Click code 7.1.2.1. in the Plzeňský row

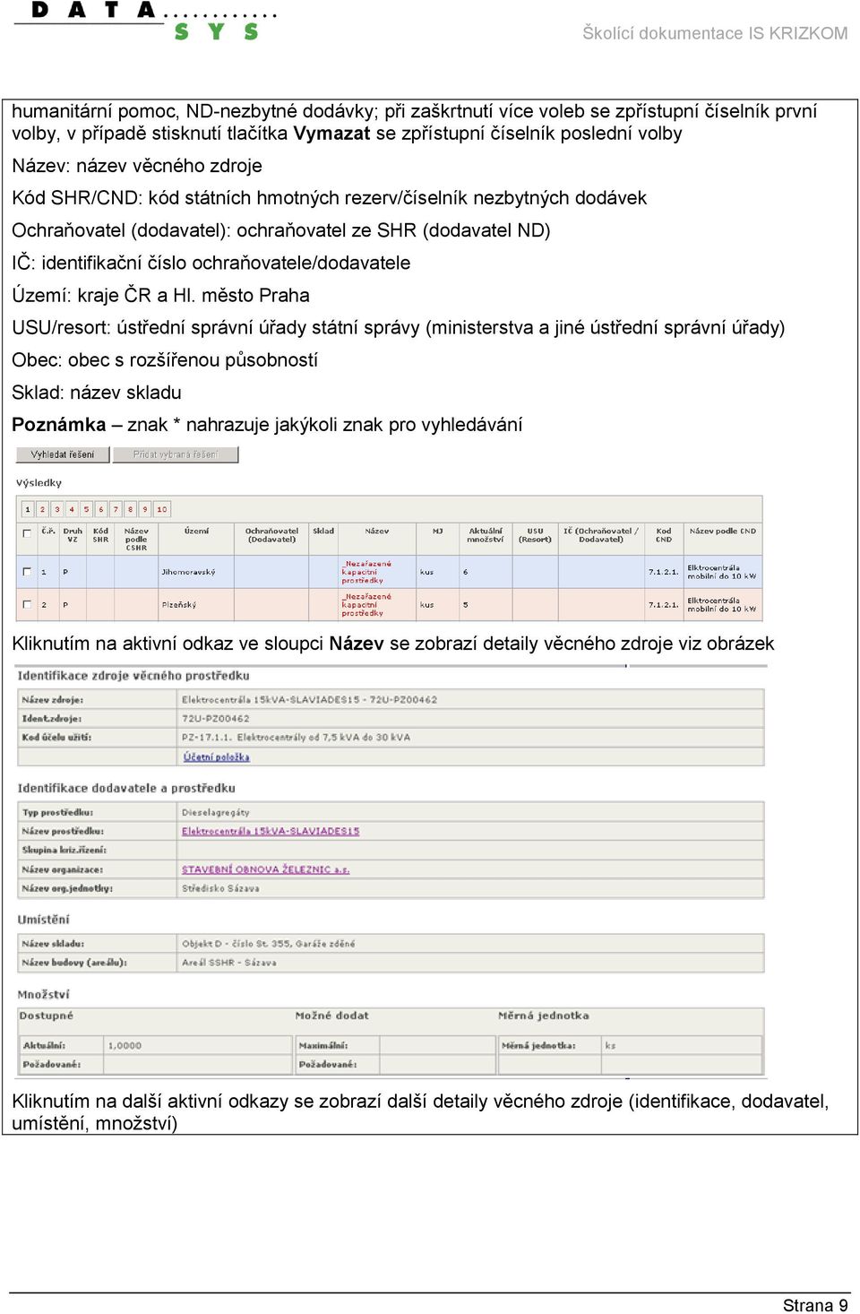tap(664, 605)
